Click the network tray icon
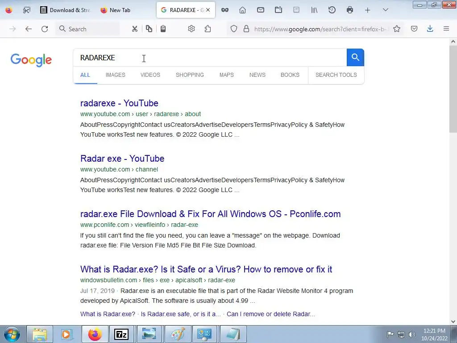The width and height of the screenshot is (457, 343). tap(401, 335)
